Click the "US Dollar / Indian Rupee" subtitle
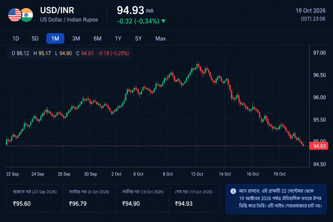 click(x=69, y=20)
